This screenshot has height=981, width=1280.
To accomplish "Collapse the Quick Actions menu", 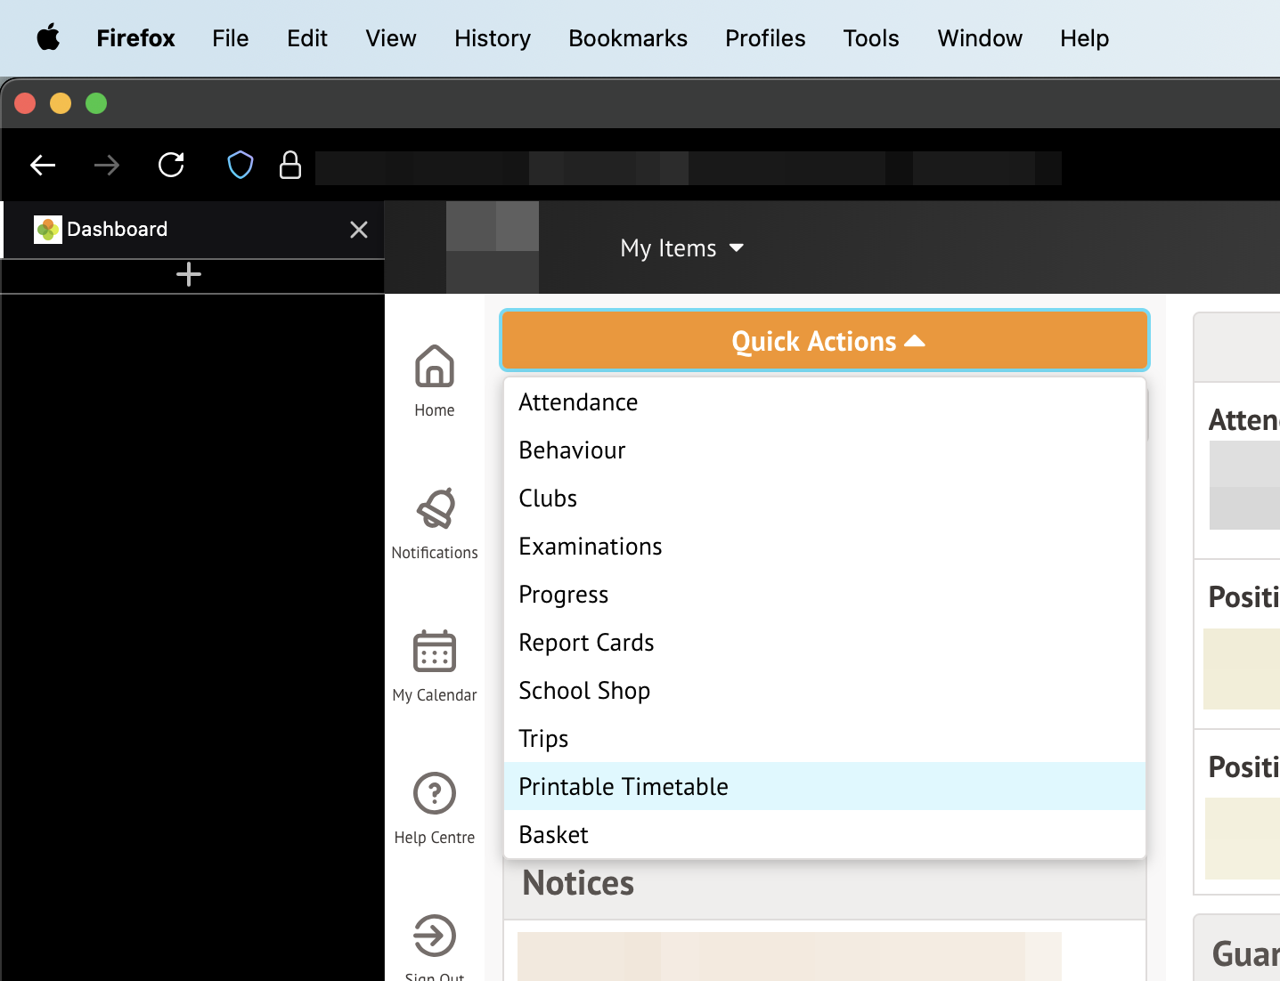I will click(825, 341).
